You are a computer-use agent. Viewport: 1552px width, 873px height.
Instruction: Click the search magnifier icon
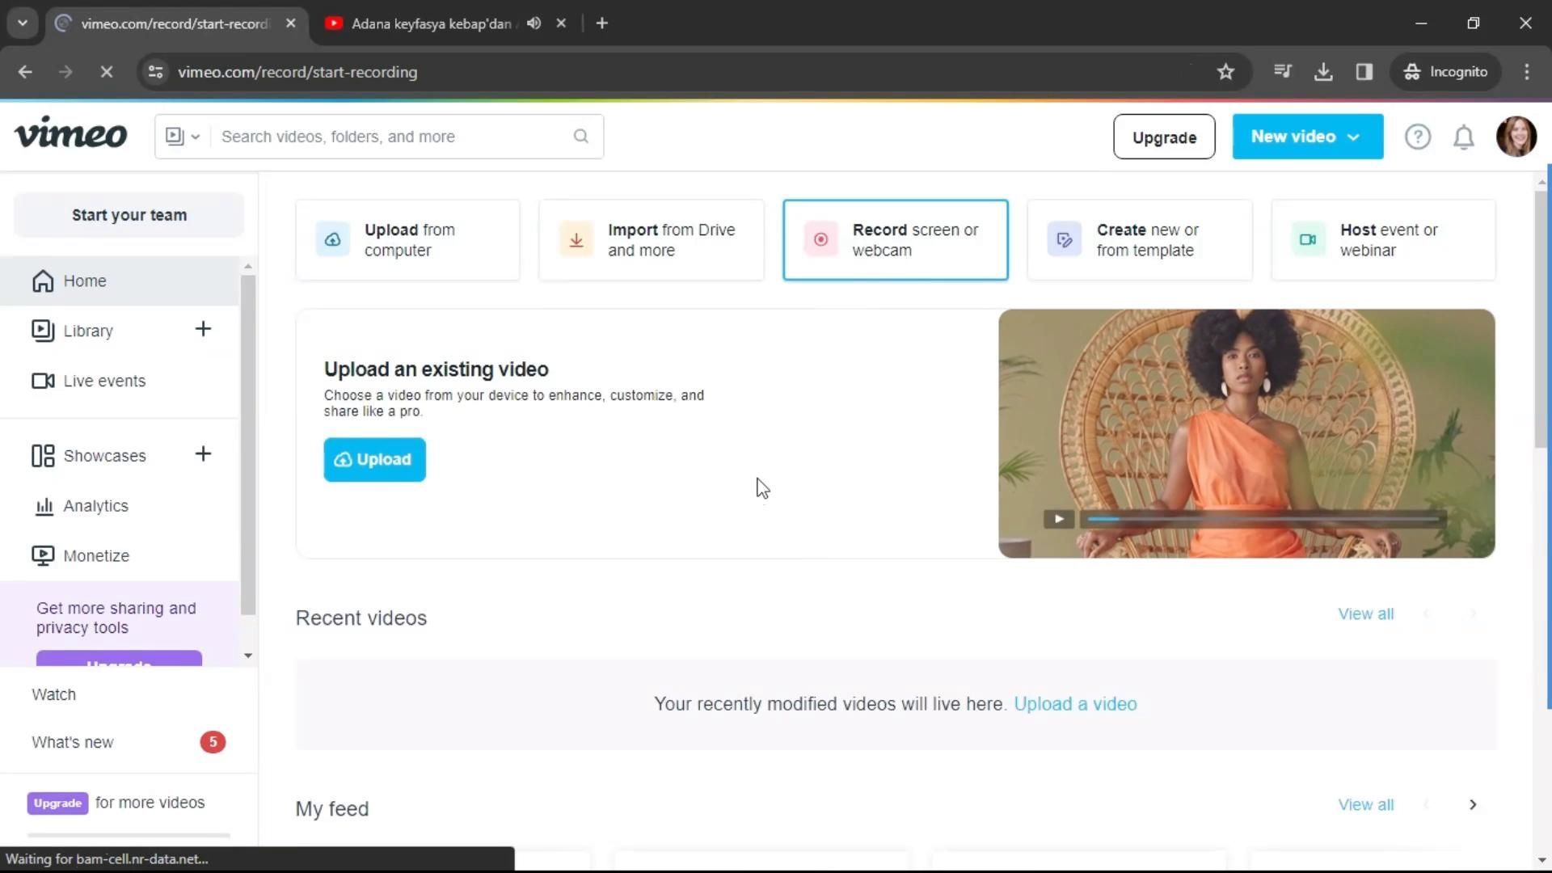click(580, 137)
